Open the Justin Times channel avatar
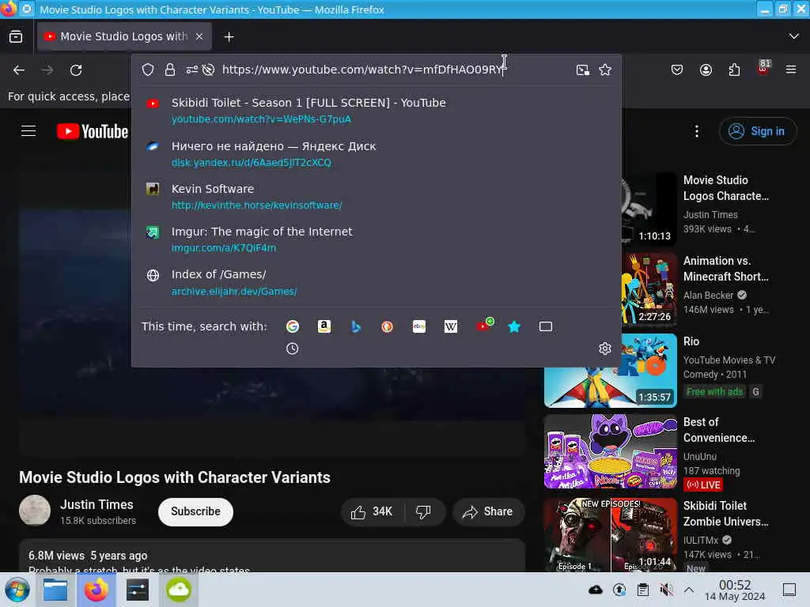 (35, 511)
